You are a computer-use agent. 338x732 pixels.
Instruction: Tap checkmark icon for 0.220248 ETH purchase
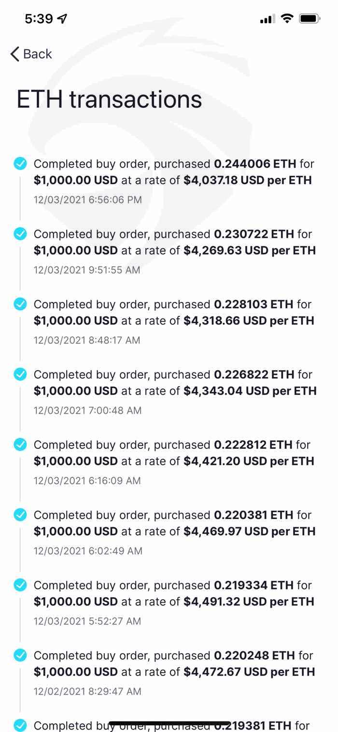point(20,656)
